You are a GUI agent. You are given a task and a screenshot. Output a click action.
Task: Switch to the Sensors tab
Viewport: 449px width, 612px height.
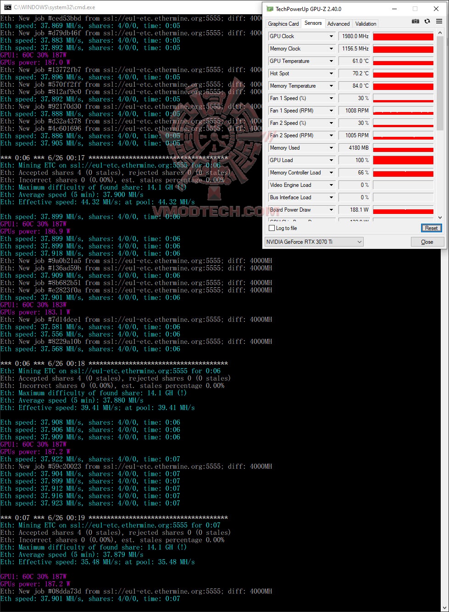click(313, 23)
